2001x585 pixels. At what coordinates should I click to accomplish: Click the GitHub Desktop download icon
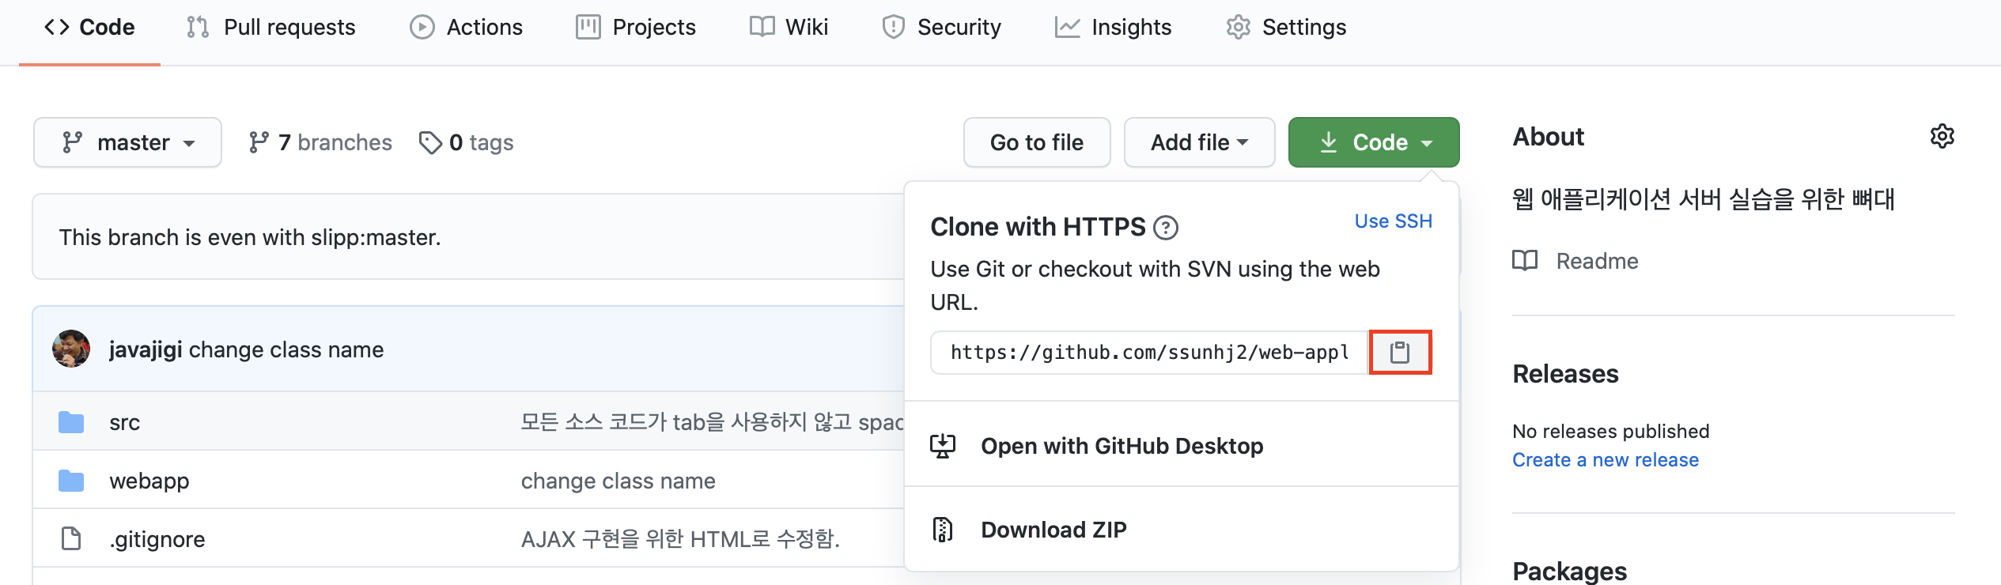[x=943, y=446]
